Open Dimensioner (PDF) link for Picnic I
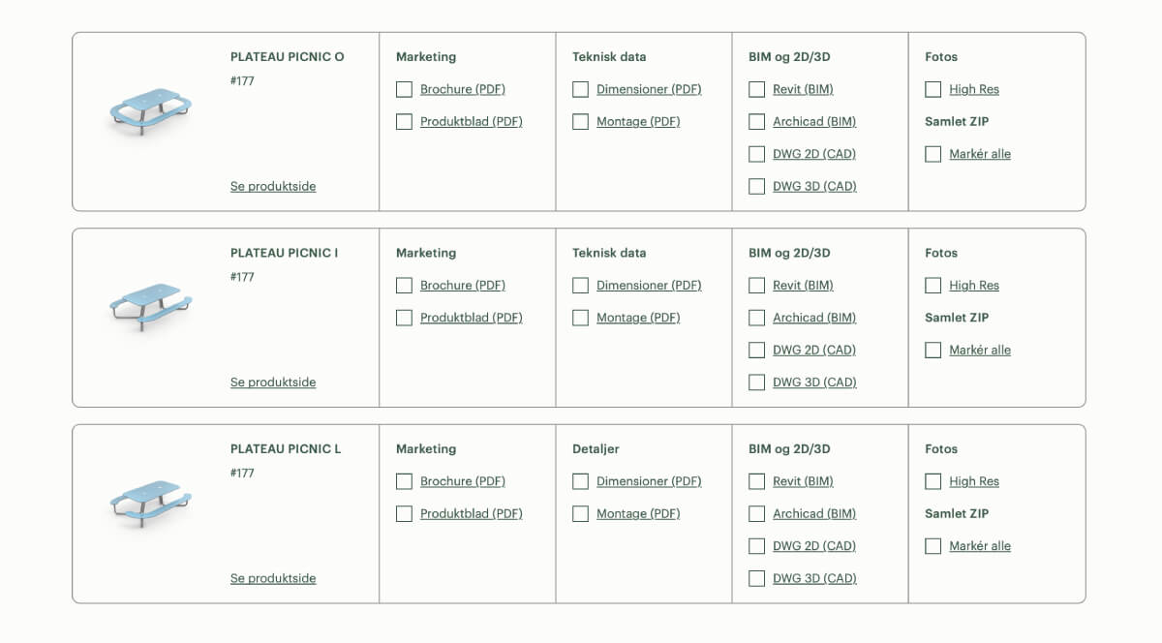This screenshot has height=643, width=1162. [x=649, y=286]
